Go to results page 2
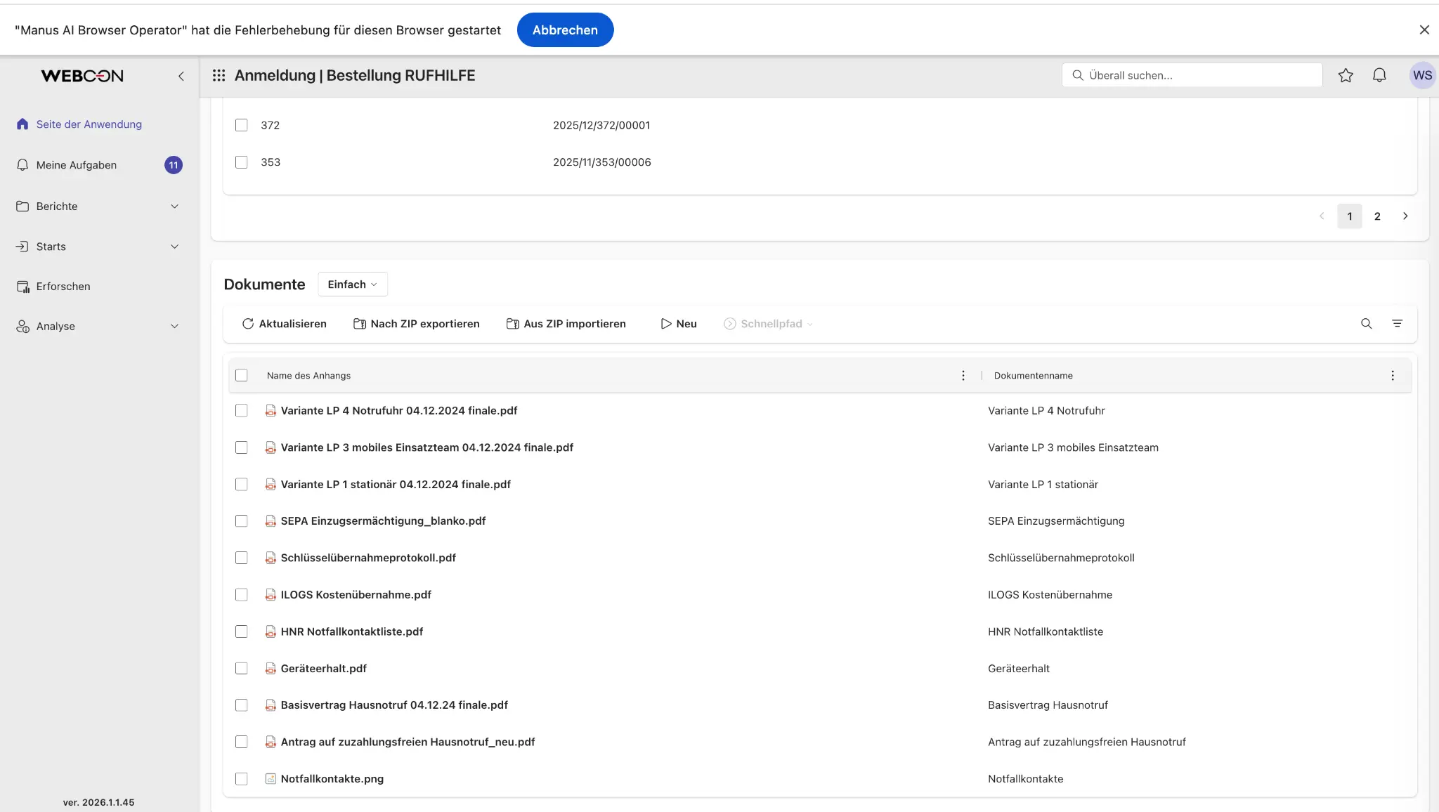Image resolution: width=1439 pixels, height=812 pixels. [1377, 216]
